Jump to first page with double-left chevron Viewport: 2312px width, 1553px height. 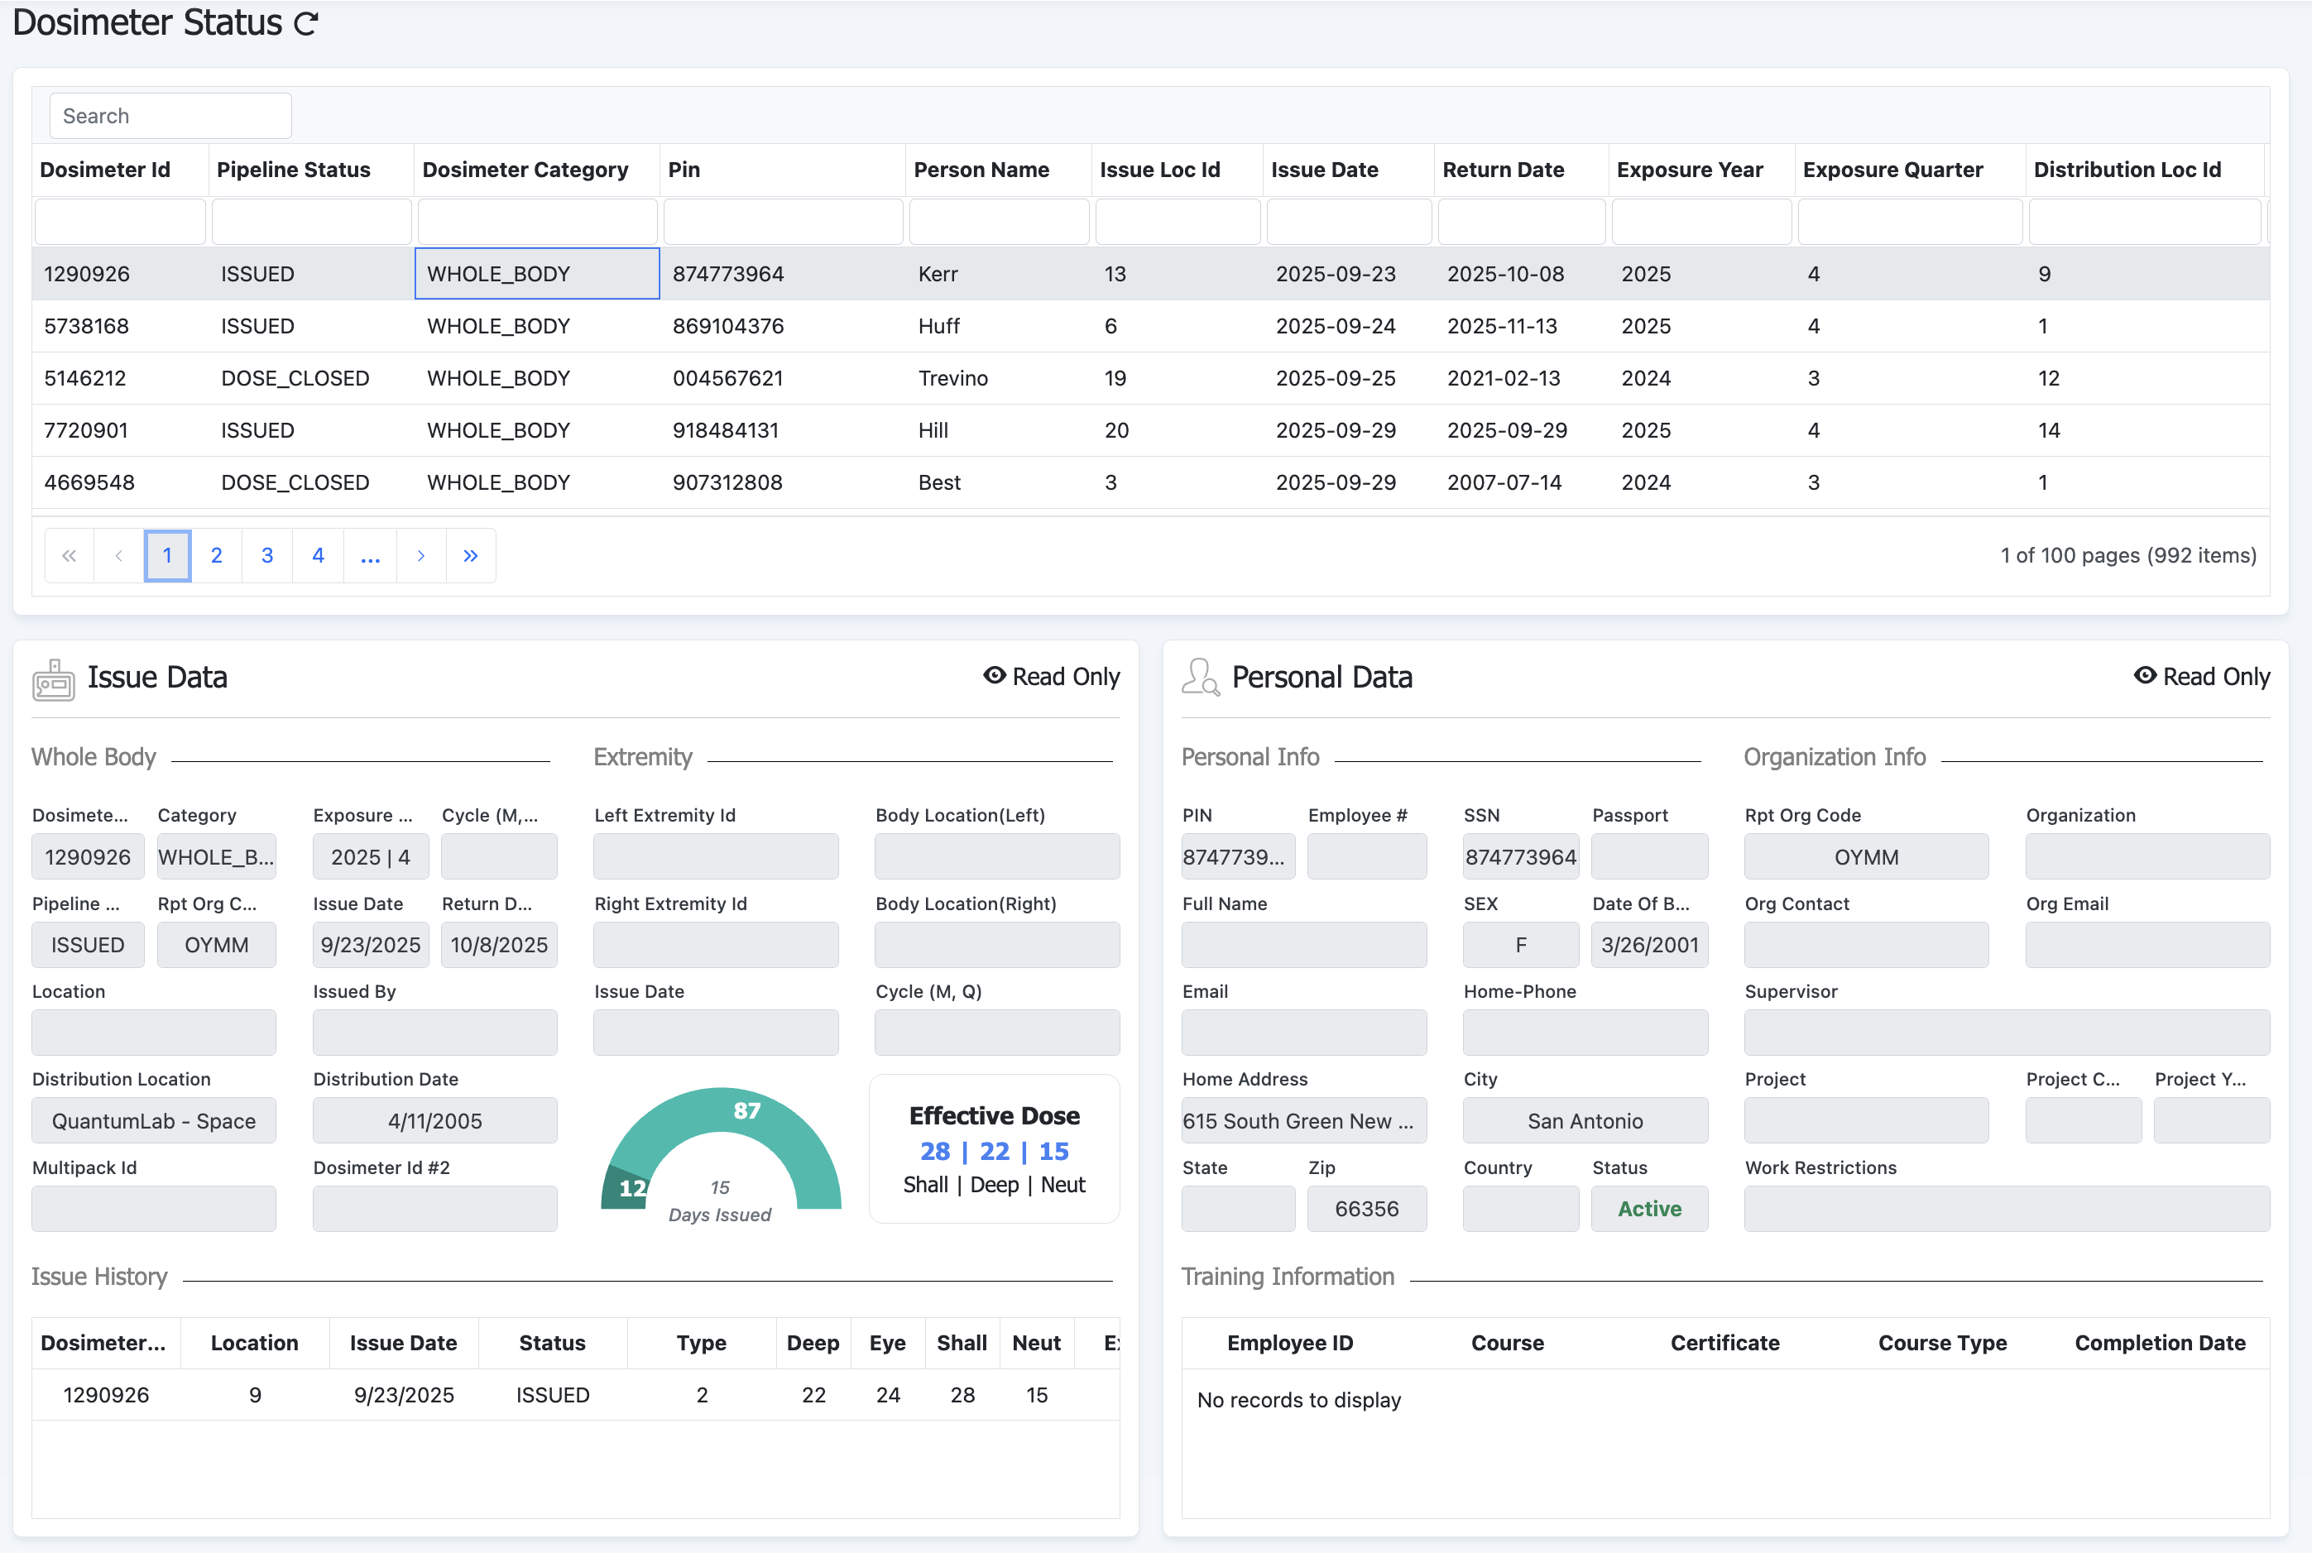click(70, 556)
